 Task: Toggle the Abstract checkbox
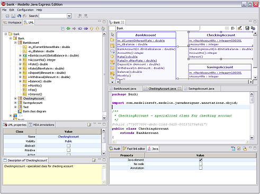(x=68, y=145)
